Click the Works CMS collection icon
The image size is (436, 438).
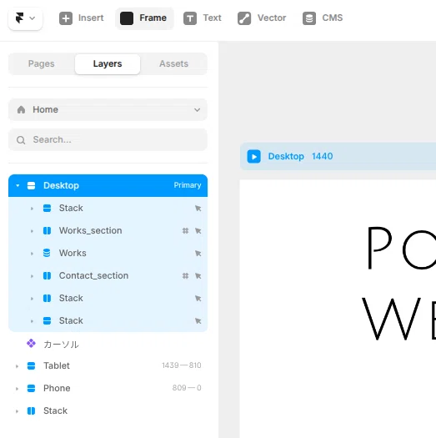point(47,253)
